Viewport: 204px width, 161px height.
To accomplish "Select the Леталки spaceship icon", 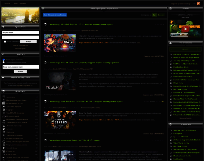I will 4,126.
